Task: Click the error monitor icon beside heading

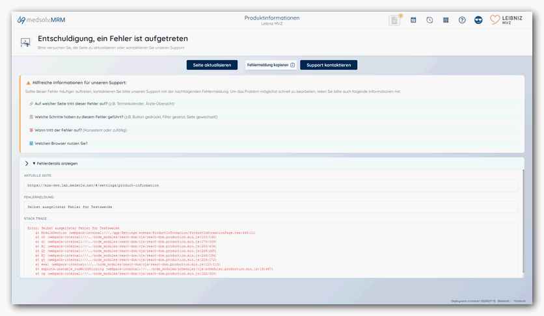Action: coord(25,42)
